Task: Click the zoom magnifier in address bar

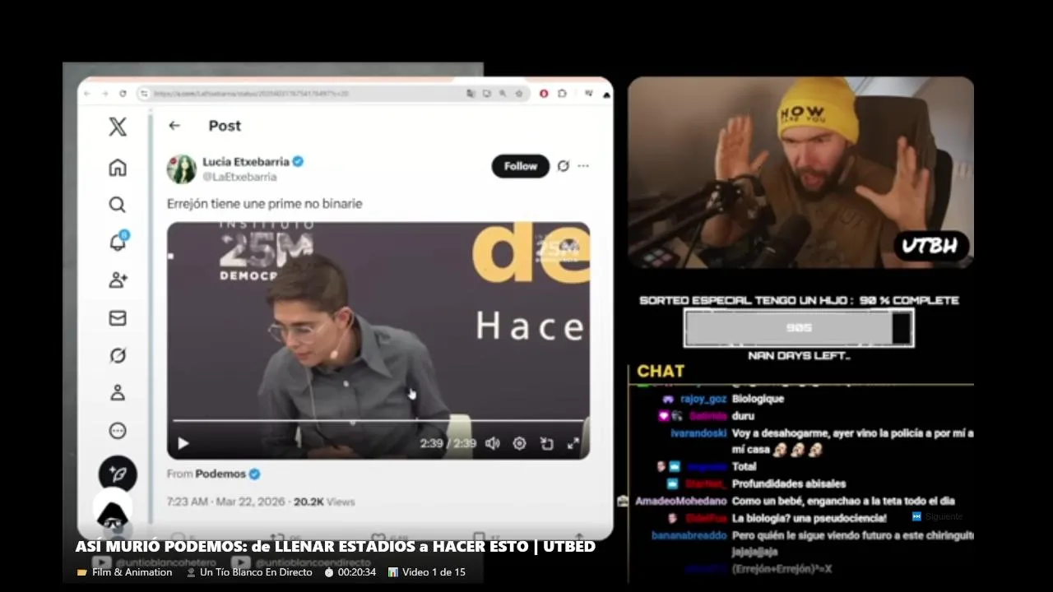Action: (x=503, y=94)
